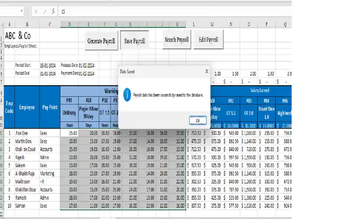Select the column N header

click(231, 24)
